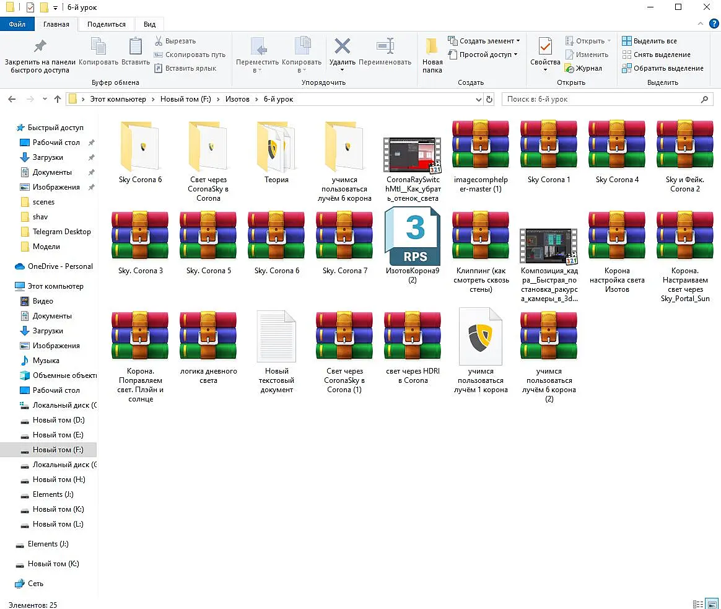Create a Новая папка

[432, 55]
